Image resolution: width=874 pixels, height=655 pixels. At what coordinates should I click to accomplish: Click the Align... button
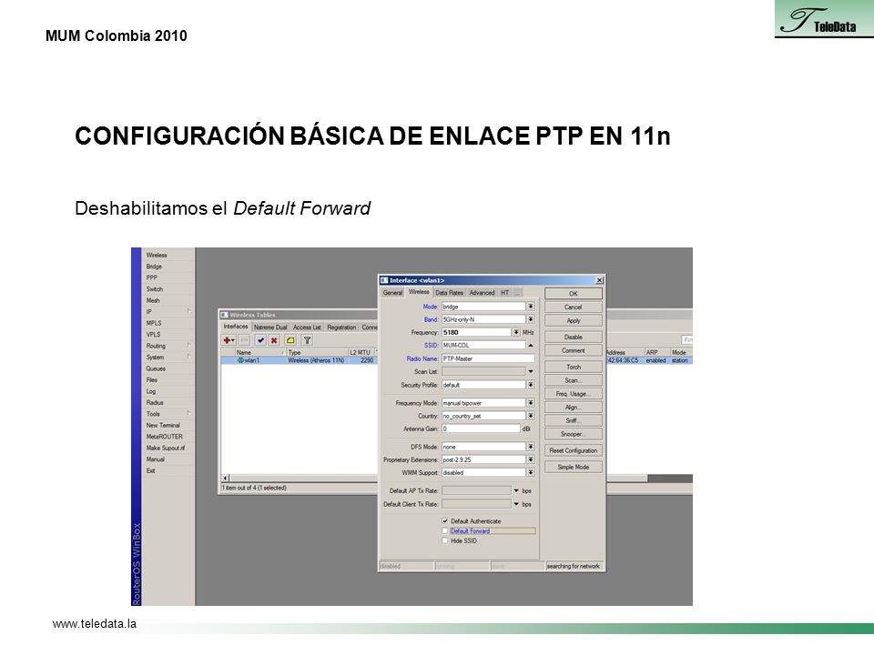[573, 408]
